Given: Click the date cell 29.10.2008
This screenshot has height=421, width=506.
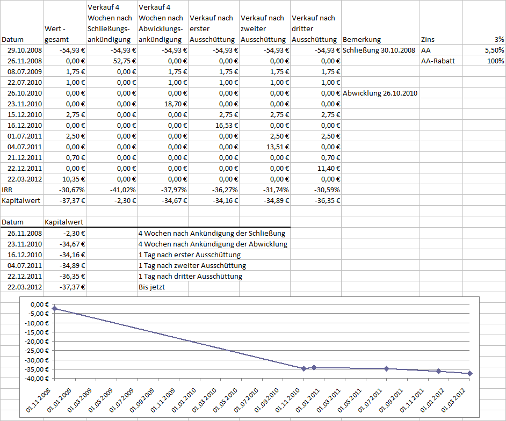Looking at the screenshot, I should (21, 50).
